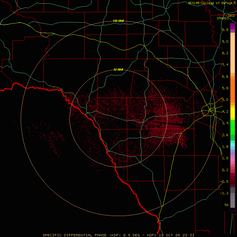Click the [PHAS] legend label
Image resolution: width=237 pixels, height=237 pixels.
coord(223,18)
